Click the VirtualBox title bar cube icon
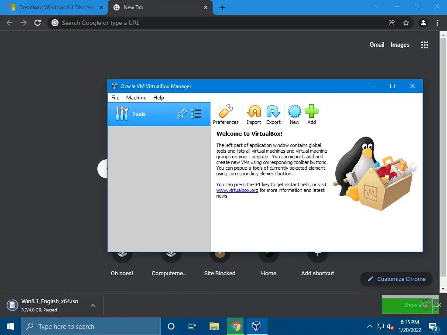447x335 pixels. (x=114, y=86)
